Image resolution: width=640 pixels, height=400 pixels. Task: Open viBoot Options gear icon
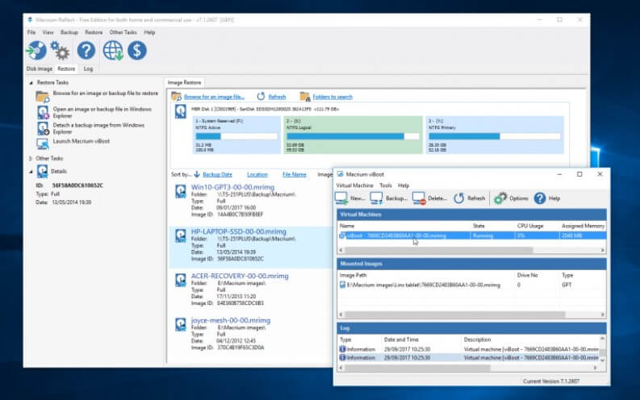500,198
